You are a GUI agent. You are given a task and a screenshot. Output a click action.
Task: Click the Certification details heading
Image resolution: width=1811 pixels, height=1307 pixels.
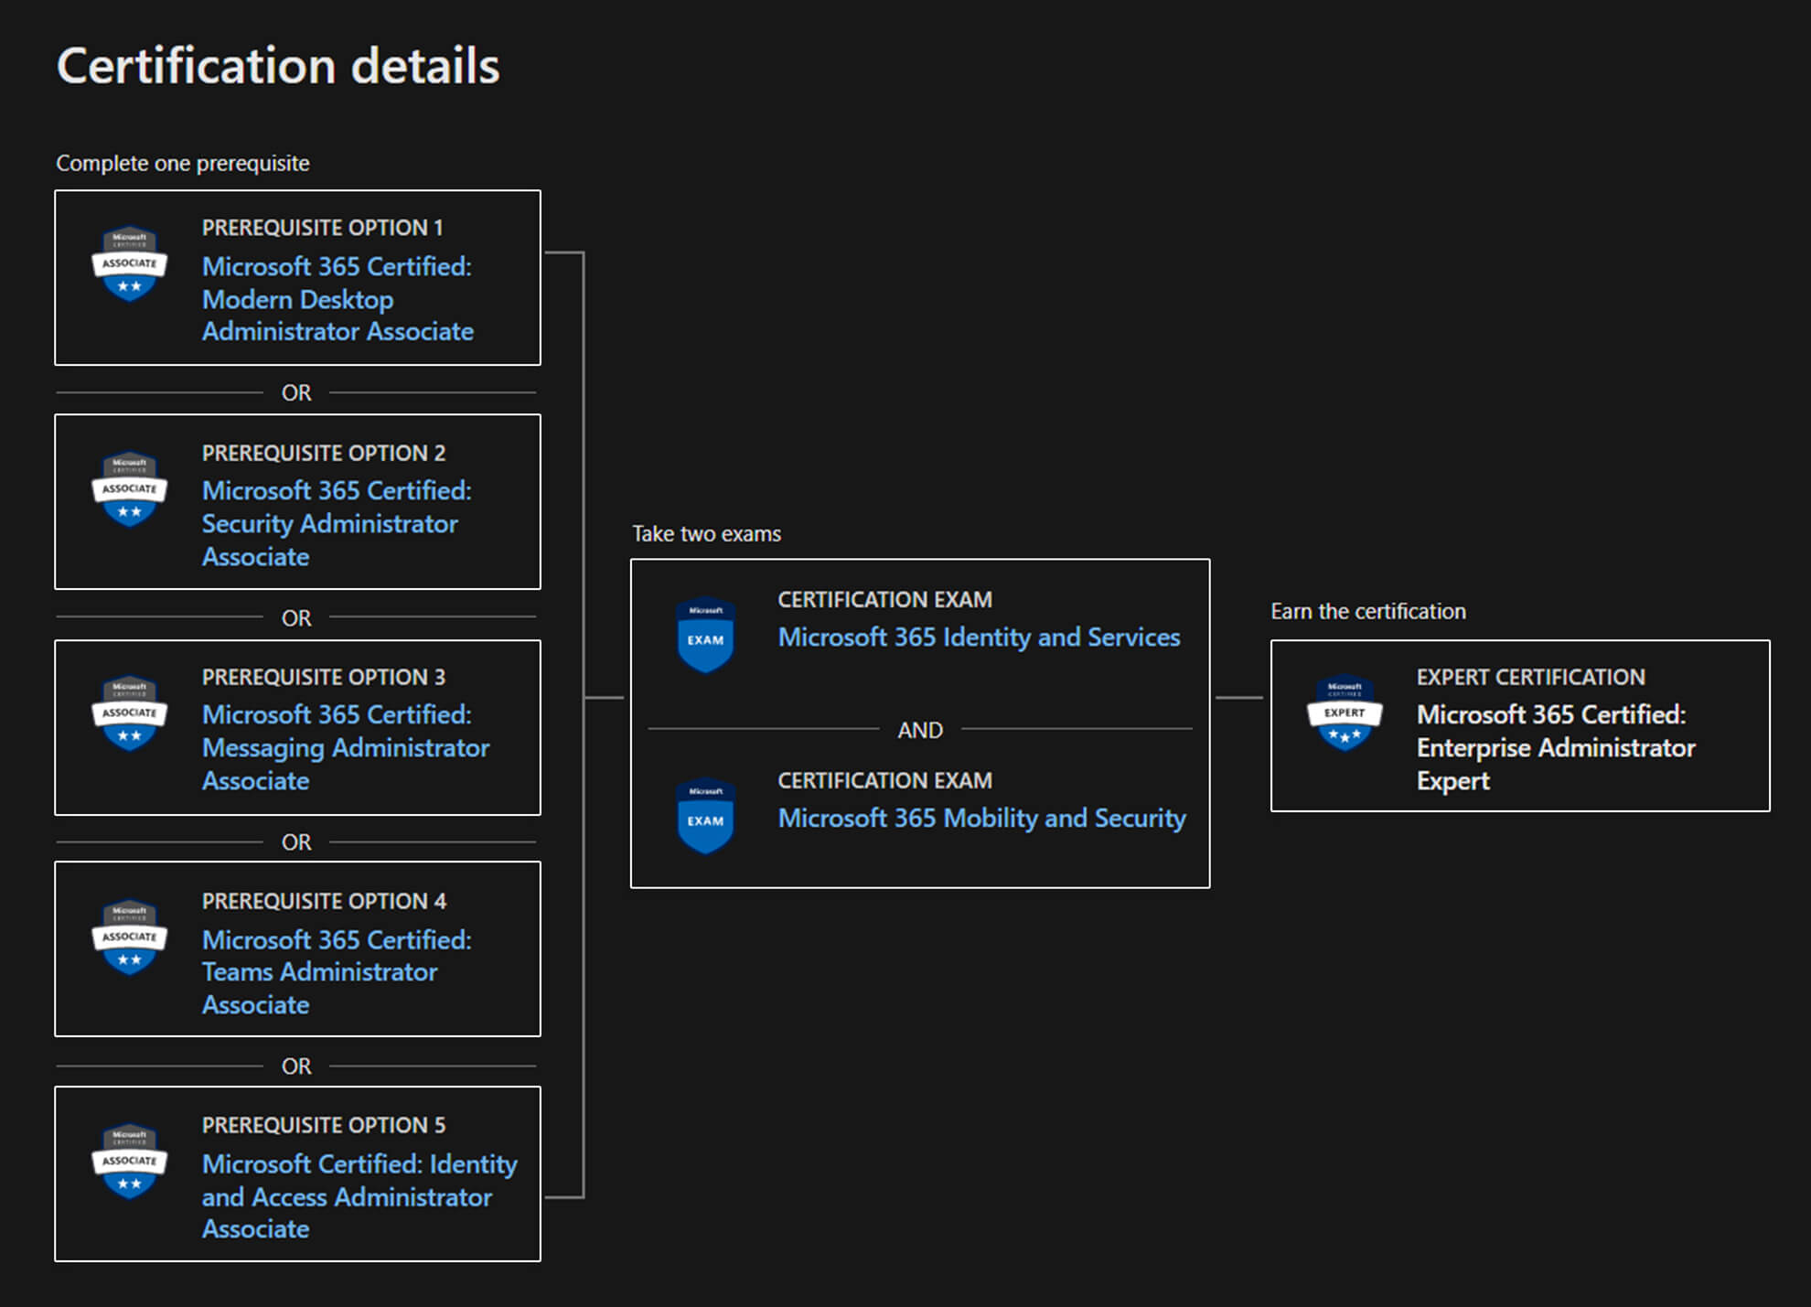click(278, 66)
